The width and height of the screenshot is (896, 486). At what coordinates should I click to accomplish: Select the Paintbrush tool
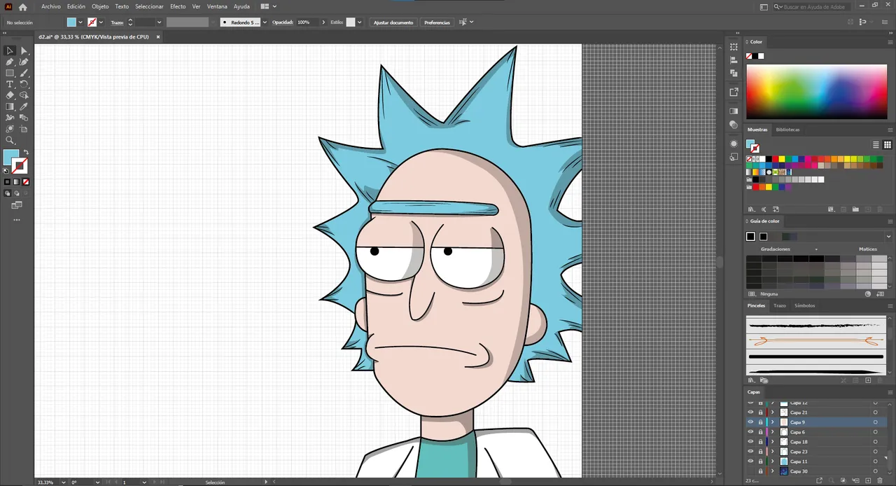pyautogui.click(x=24, y=73)
